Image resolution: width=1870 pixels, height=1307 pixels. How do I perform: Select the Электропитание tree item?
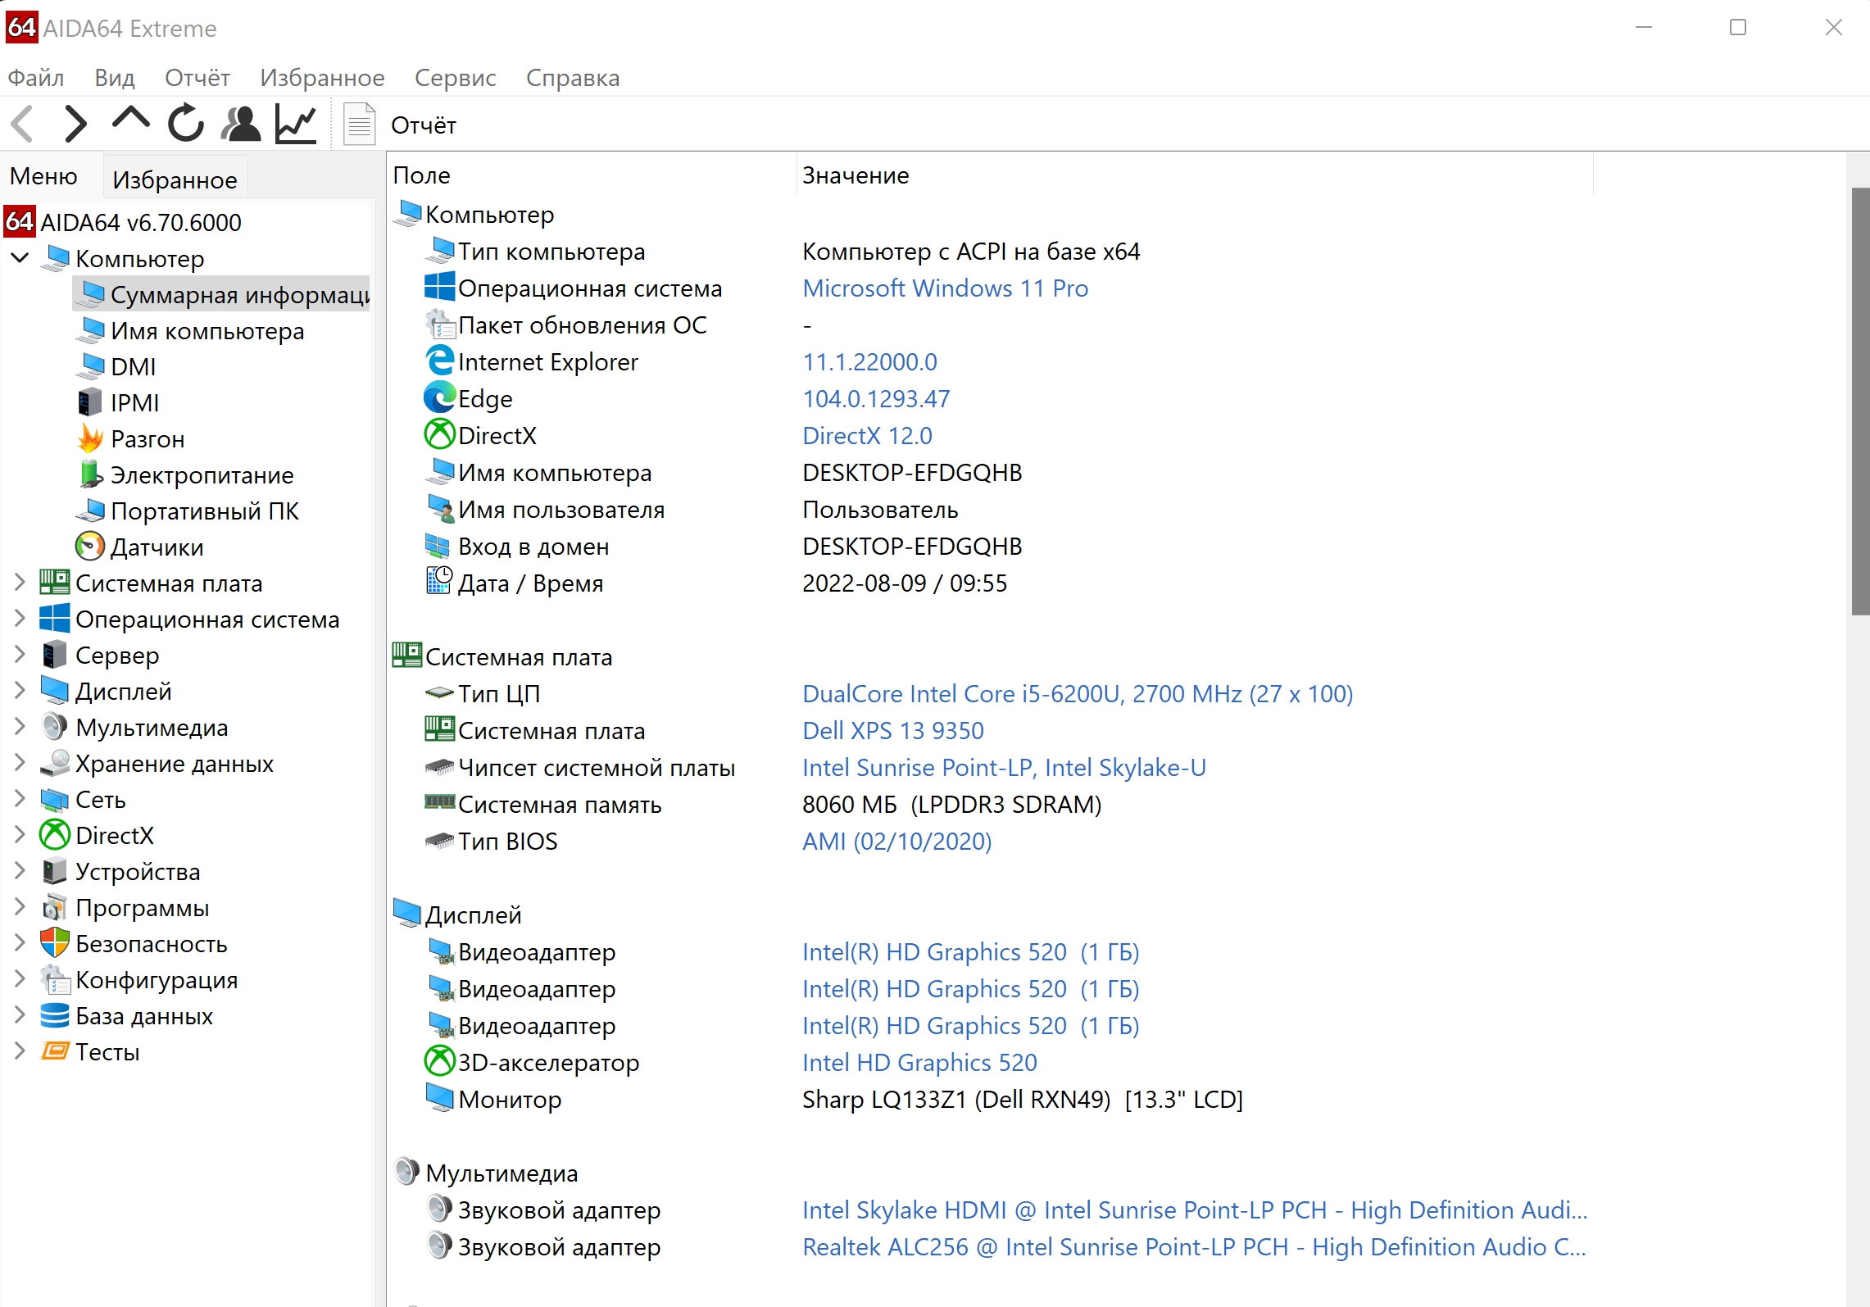click(202, 475)
